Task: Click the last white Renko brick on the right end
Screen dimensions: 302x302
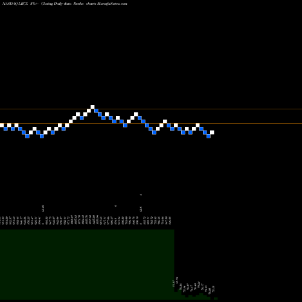Action: [x=212, y=132]
